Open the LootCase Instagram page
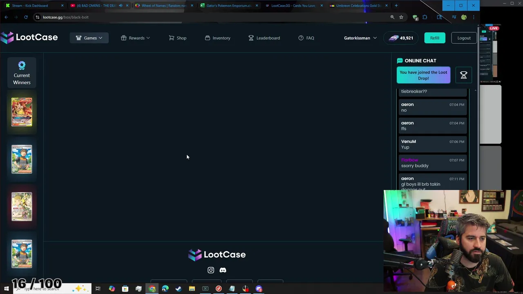523x294 pixels. [x=211, y=270]
